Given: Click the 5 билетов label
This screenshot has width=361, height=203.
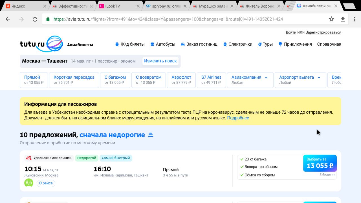Looking at the screenshot, I should point(327,175).
